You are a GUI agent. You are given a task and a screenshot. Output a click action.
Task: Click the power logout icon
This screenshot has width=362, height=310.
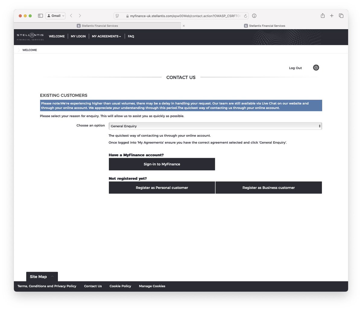[316, 68]
